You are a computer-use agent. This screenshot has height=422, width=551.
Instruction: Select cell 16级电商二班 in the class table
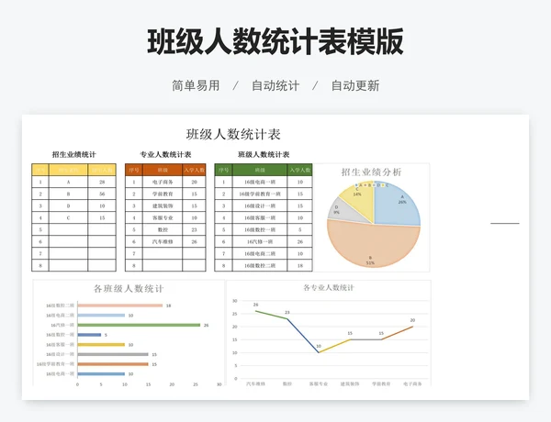coord(260,253)
